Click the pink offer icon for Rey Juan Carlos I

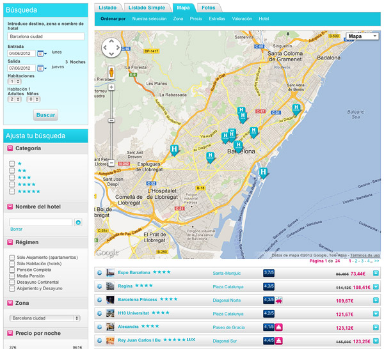pyautogui.click(x=278, y=341)
